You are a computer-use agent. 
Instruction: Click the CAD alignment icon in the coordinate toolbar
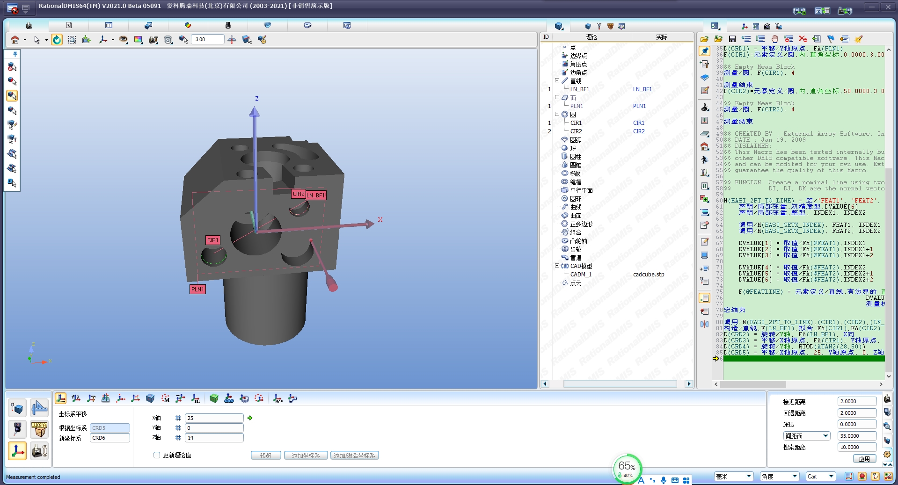(x=229, y=398)
